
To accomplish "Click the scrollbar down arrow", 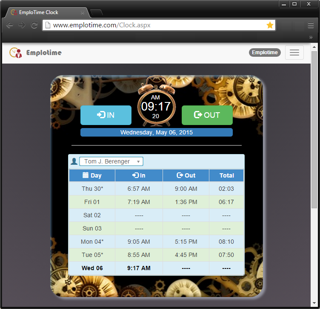I will pyautogui.click(x=314, y=303).
